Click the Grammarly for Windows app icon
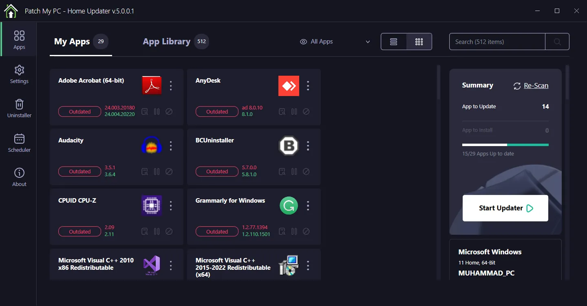This screenshot has height=306, width=587. pyautogui.click(x=289, y=206)
